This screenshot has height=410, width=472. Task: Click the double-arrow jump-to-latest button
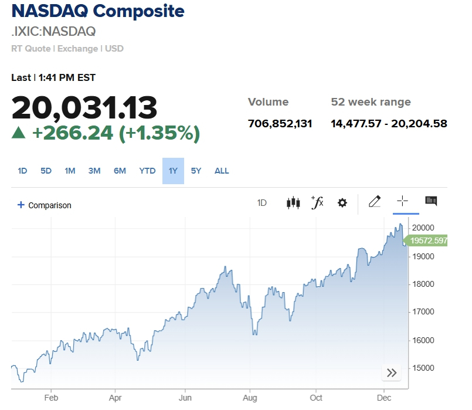coord(392,372)
